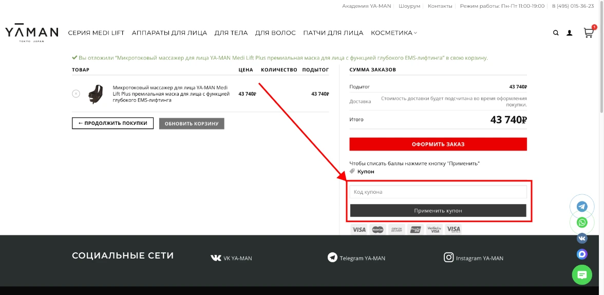Open the shopping cart icon
The height and width of the screenshot is (295, 604).
coord(589,33)
